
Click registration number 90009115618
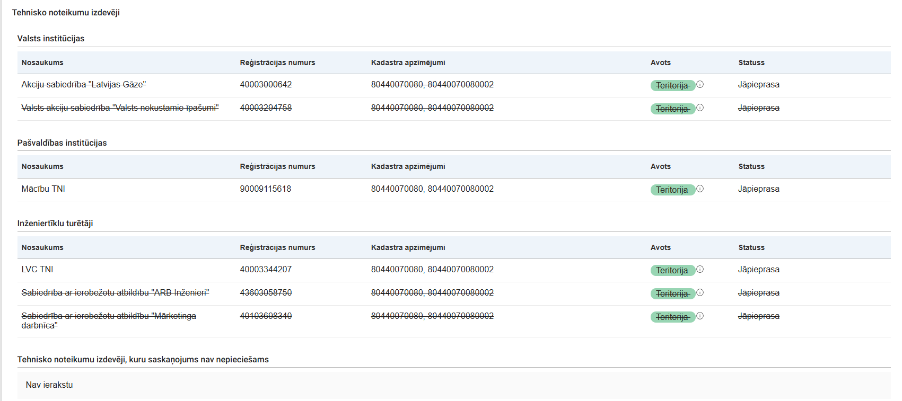[x=265, y=189]
